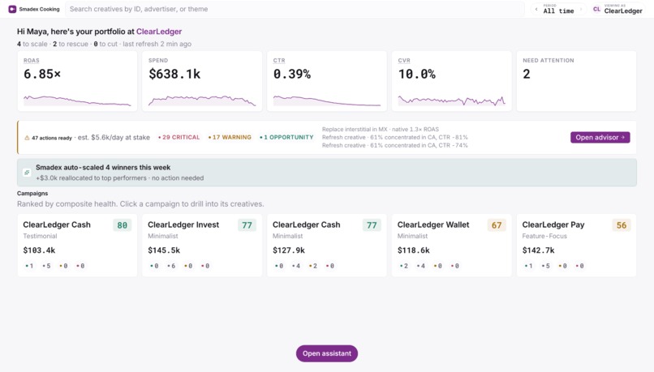Open the ROAS 6.85× metric card
This screenshot has width=654, height=372.
[x=77, y=81]
